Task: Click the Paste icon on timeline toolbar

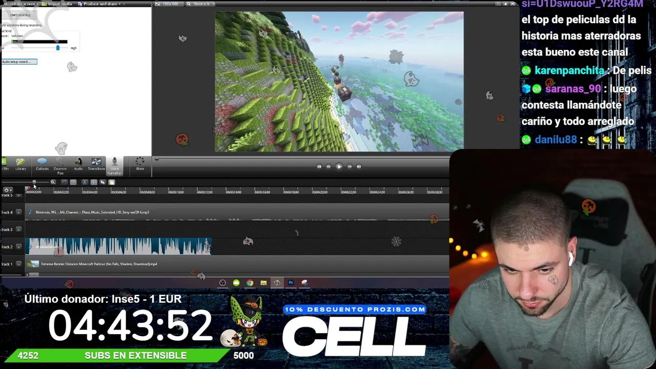Action: (111, 182)
